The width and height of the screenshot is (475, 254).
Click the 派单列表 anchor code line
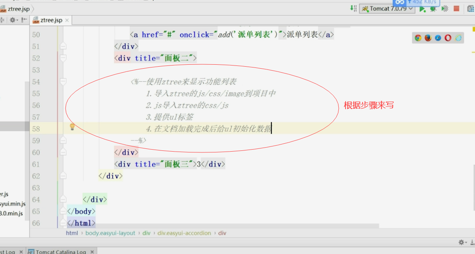(232, 35)
